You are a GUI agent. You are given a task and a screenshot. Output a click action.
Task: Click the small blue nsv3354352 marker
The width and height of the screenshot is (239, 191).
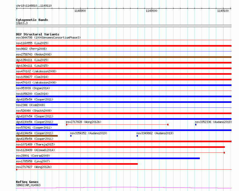(71, 136)
